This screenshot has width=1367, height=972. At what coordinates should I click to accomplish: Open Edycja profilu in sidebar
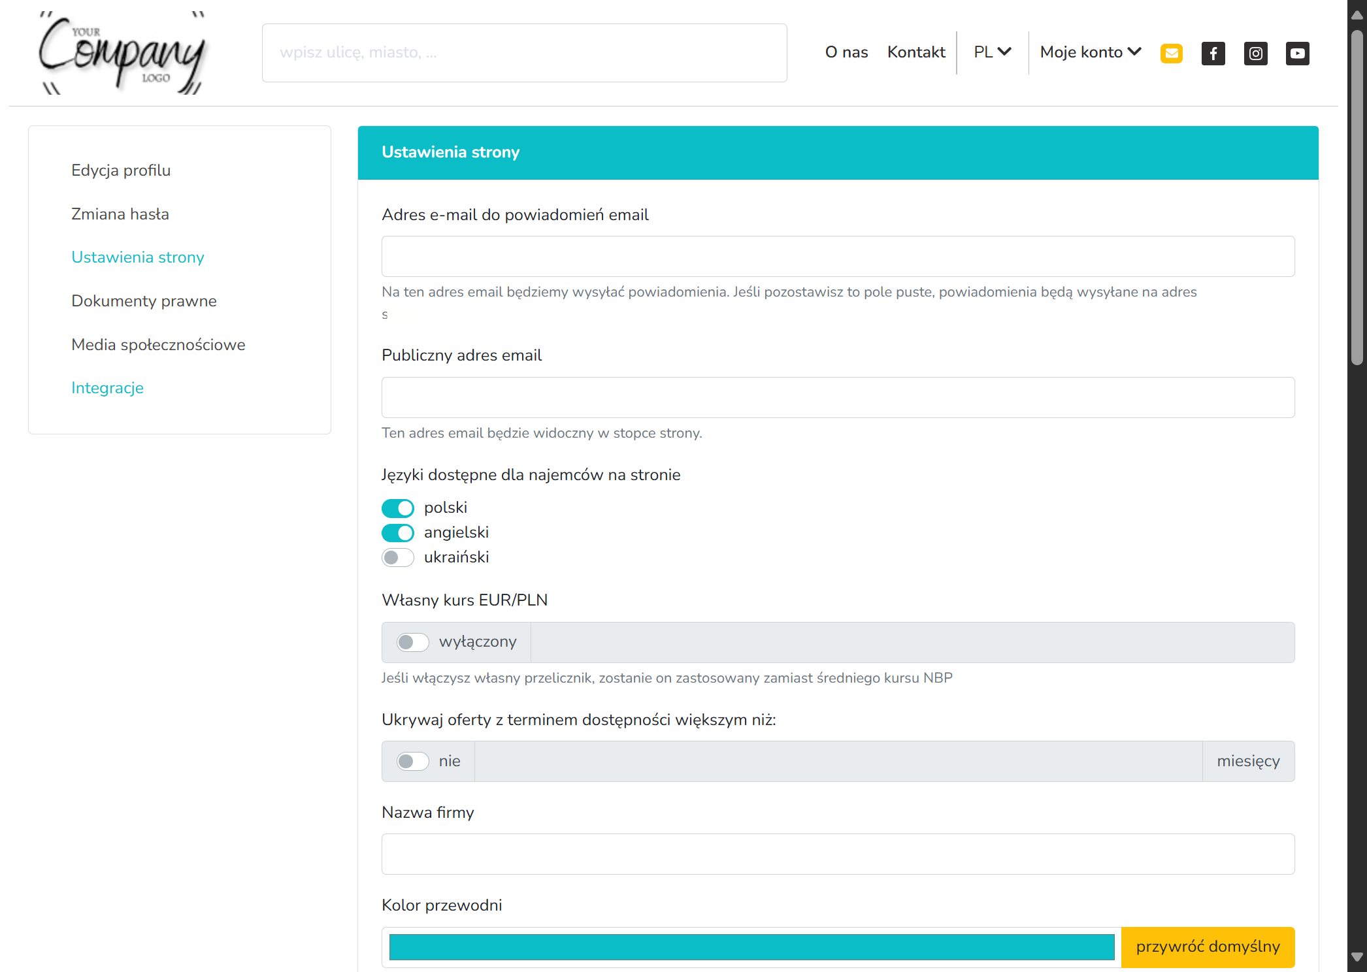pyautogui.click(x=121, y=170)
